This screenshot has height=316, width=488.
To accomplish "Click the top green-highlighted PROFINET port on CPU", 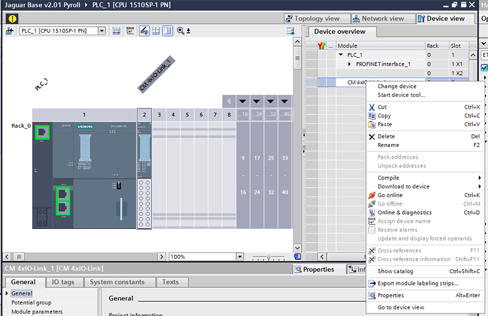I will [x=42, y=132].
